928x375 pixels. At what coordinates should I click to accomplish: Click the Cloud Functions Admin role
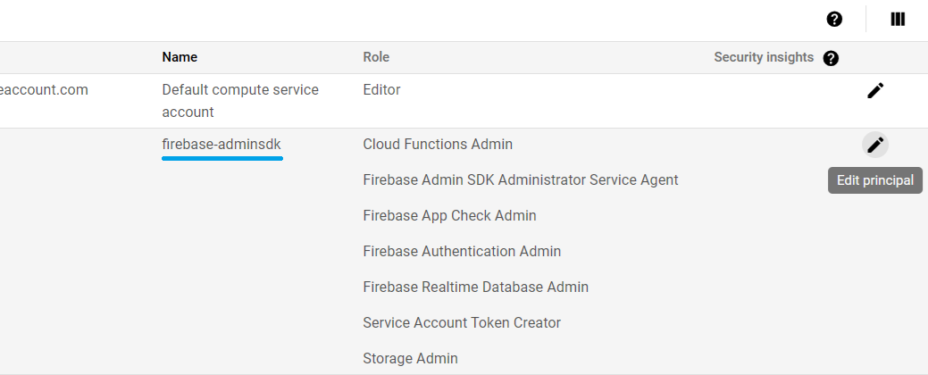pos(438,144)
